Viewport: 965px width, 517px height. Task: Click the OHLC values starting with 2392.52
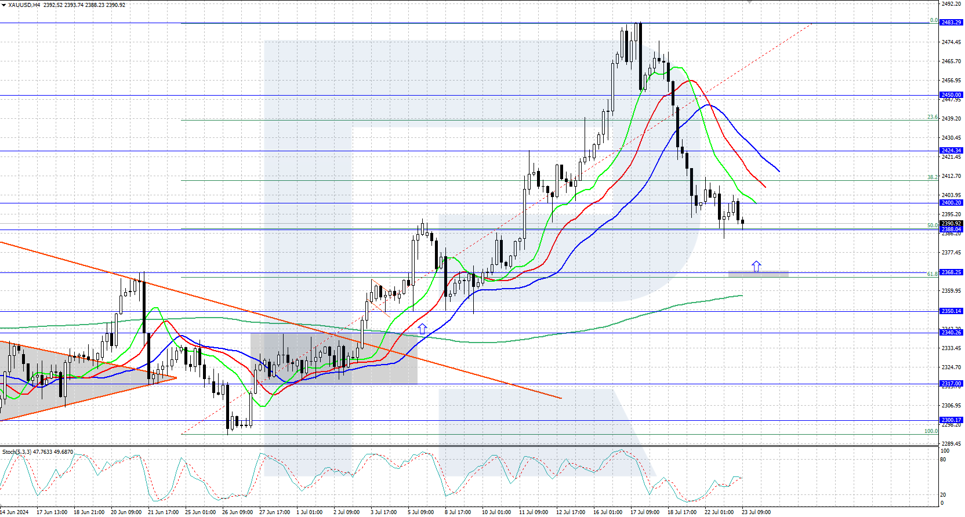point(84,5)
